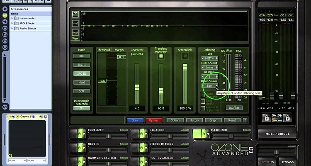Toggle the Equalizer module power button
This screenshot has width=311, height=166.
click(80, 134)
